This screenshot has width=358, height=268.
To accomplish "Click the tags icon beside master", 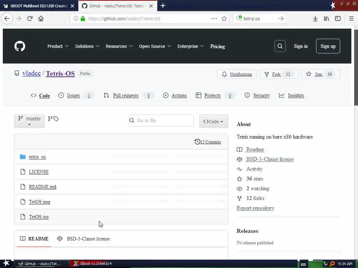I will pos(56,119).
